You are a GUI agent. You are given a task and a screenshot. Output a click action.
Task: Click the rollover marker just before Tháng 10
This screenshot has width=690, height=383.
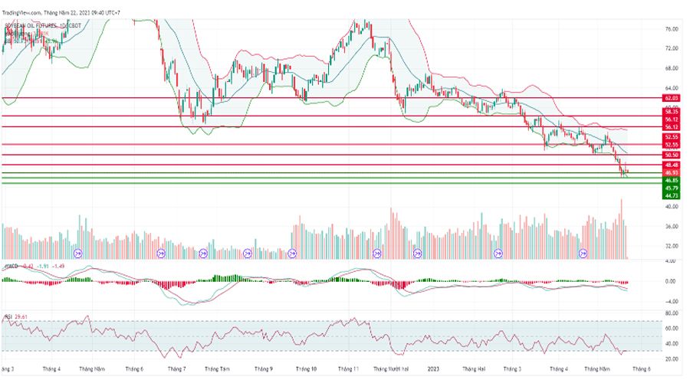291,252
